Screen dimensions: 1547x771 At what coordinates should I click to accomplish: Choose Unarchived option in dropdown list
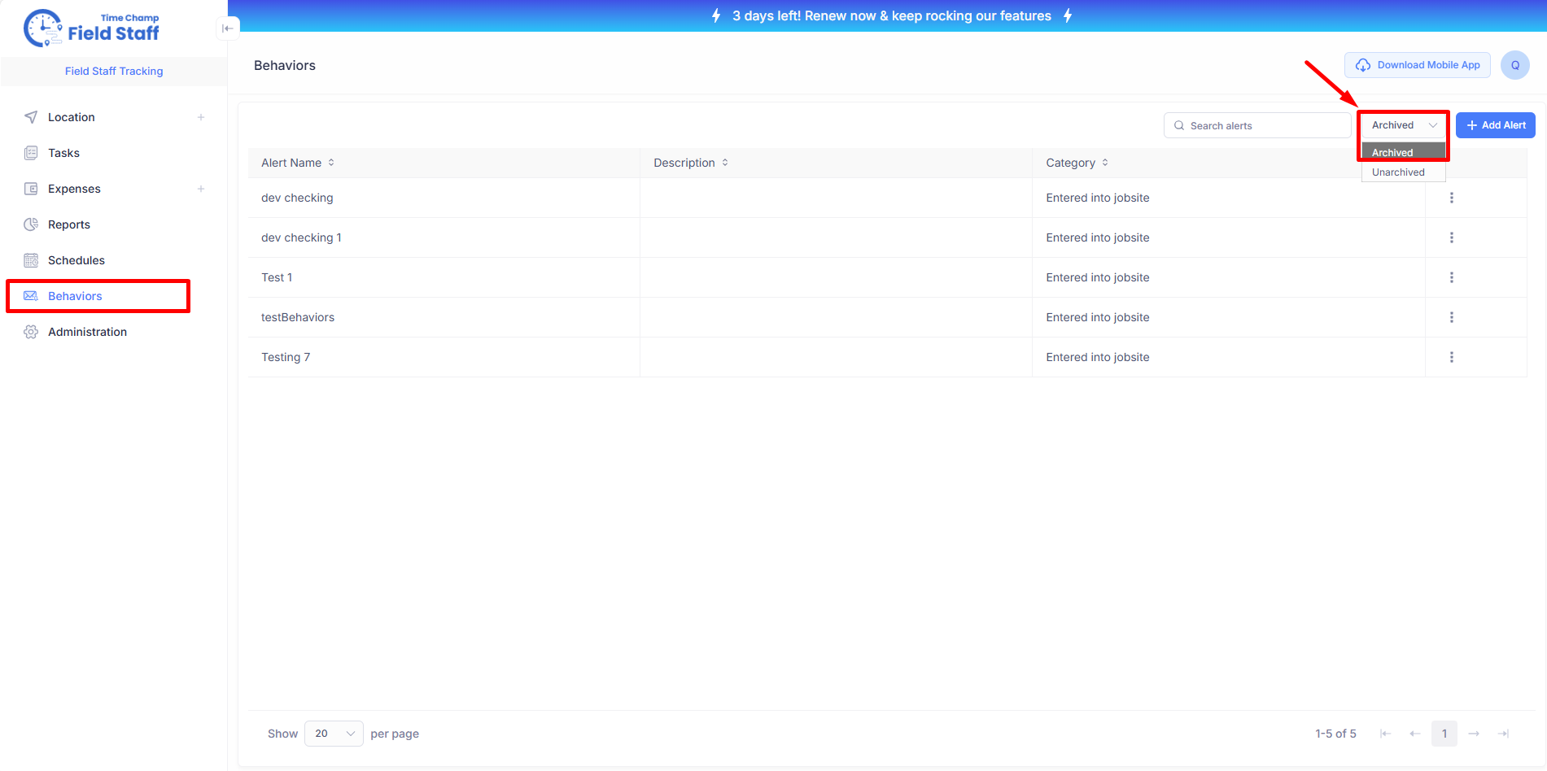pyautogui.click(x=1404, y=172)
